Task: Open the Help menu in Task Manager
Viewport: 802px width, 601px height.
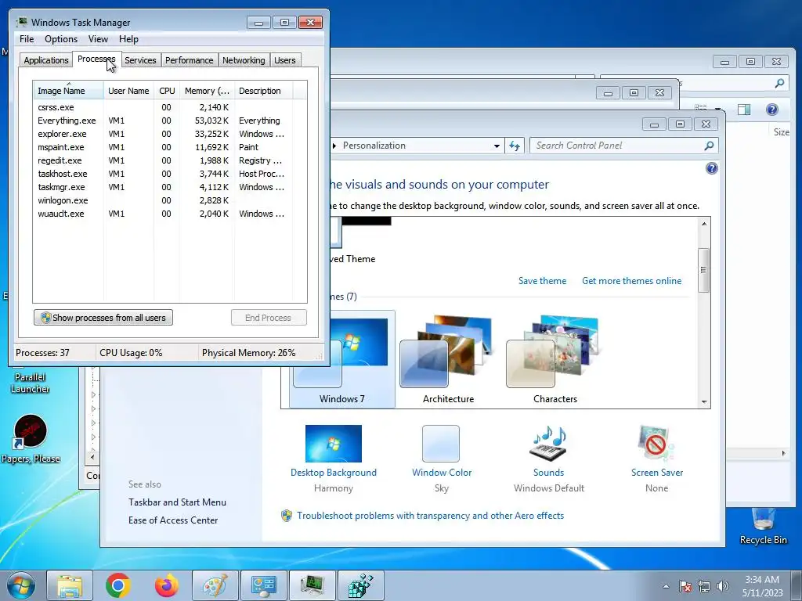Action: coord(128,39)
